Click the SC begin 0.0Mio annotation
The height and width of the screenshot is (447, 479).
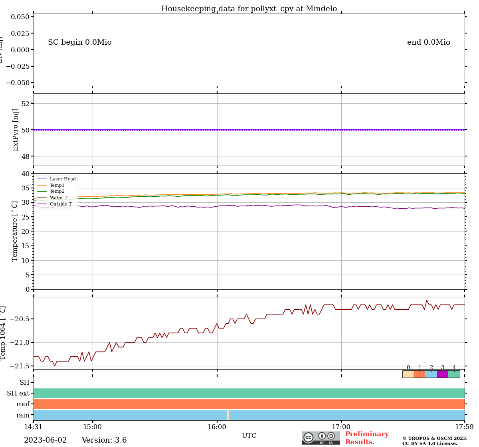tap(80, 42)
